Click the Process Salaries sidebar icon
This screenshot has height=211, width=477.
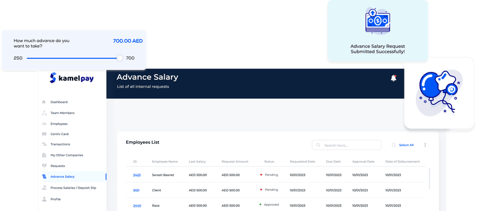(x=44, y=187)
